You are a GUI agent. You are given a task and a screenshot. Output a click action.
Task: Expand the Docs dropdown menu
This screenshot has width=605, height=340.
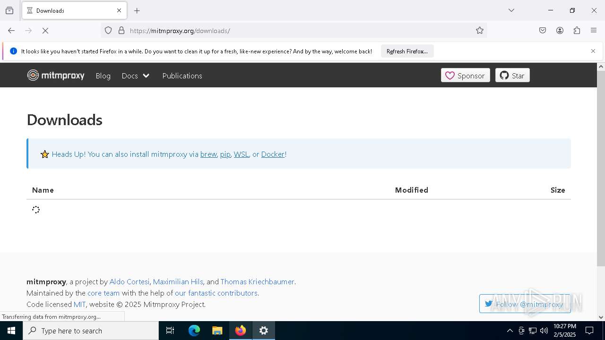click(x=136, y=76)
